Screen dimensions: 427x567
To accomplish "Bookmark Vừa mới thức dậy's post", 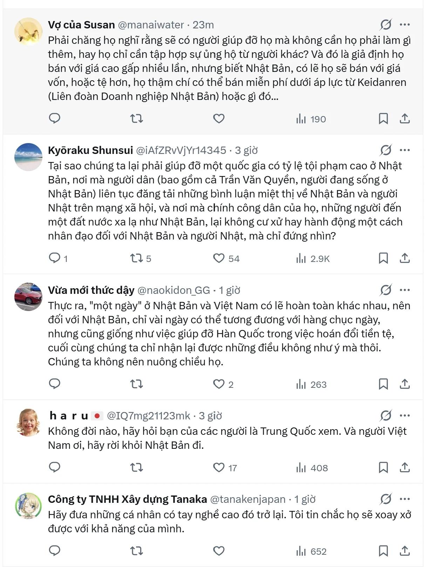I will click(383, 384).
